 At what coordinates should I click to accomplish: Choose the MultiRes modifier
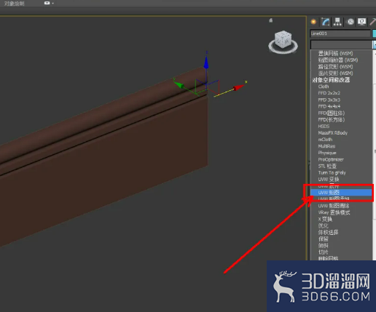tap(326, 146)
